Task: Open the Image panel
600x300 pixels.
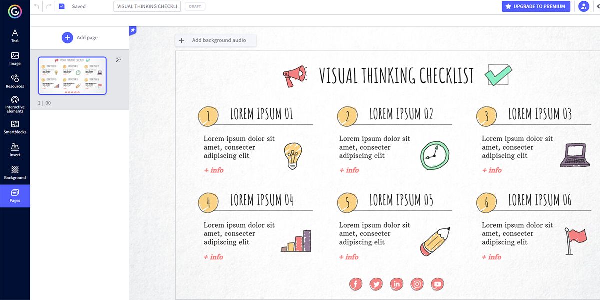Action: pyautogui.click(x=15, y=59)
